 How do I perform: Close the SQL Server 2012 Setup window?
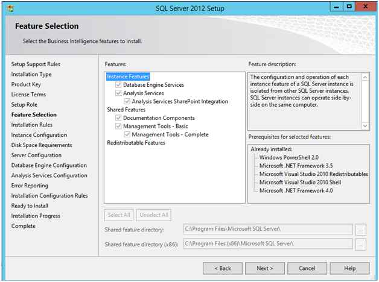click(366, 7)
